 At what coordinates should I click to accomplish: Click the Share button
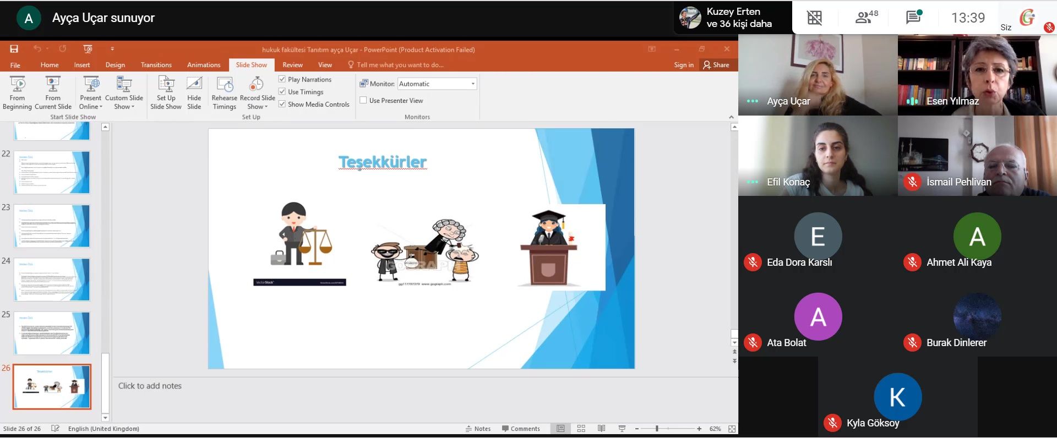[x=716, y=65]
